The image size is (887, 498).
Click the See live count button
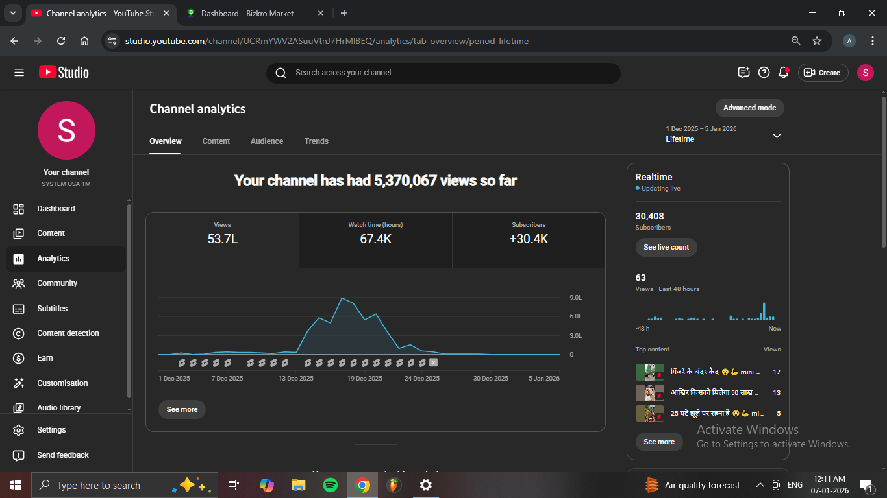coord(666,247)
